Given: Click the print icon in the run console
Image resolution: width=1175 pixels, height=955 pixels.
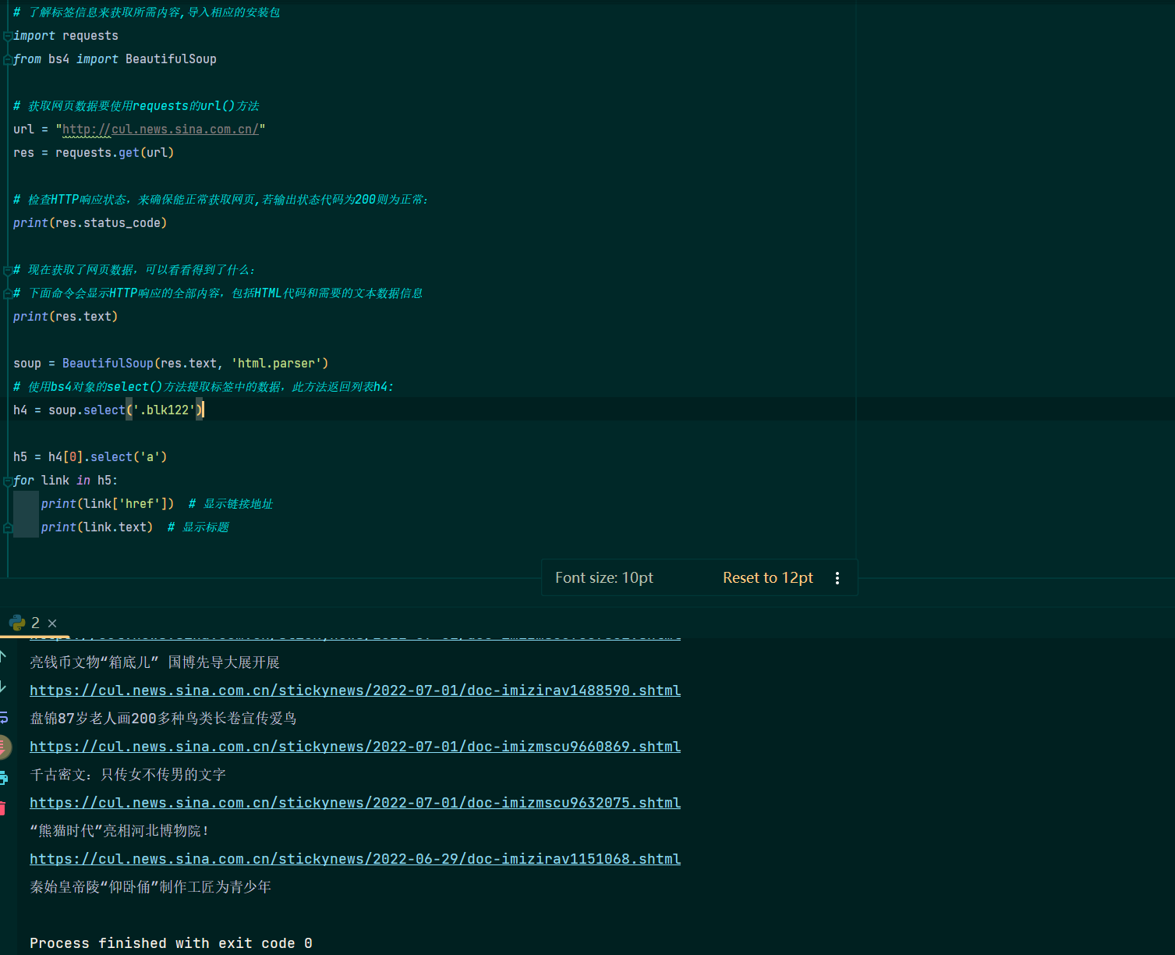Looking at the screenshot, I should (4, 777).
